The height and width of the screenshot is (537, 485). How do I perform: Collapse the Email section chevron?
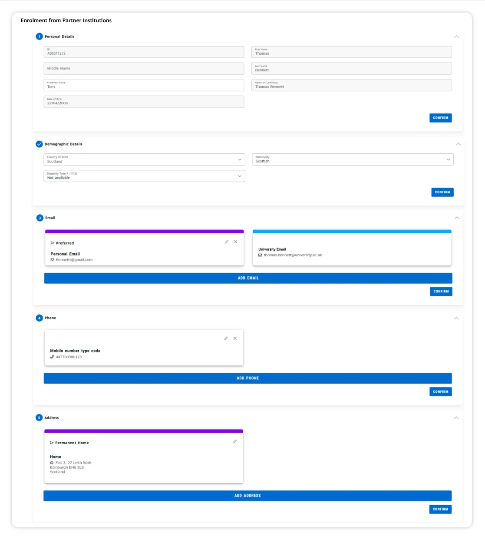pos(457,218)
